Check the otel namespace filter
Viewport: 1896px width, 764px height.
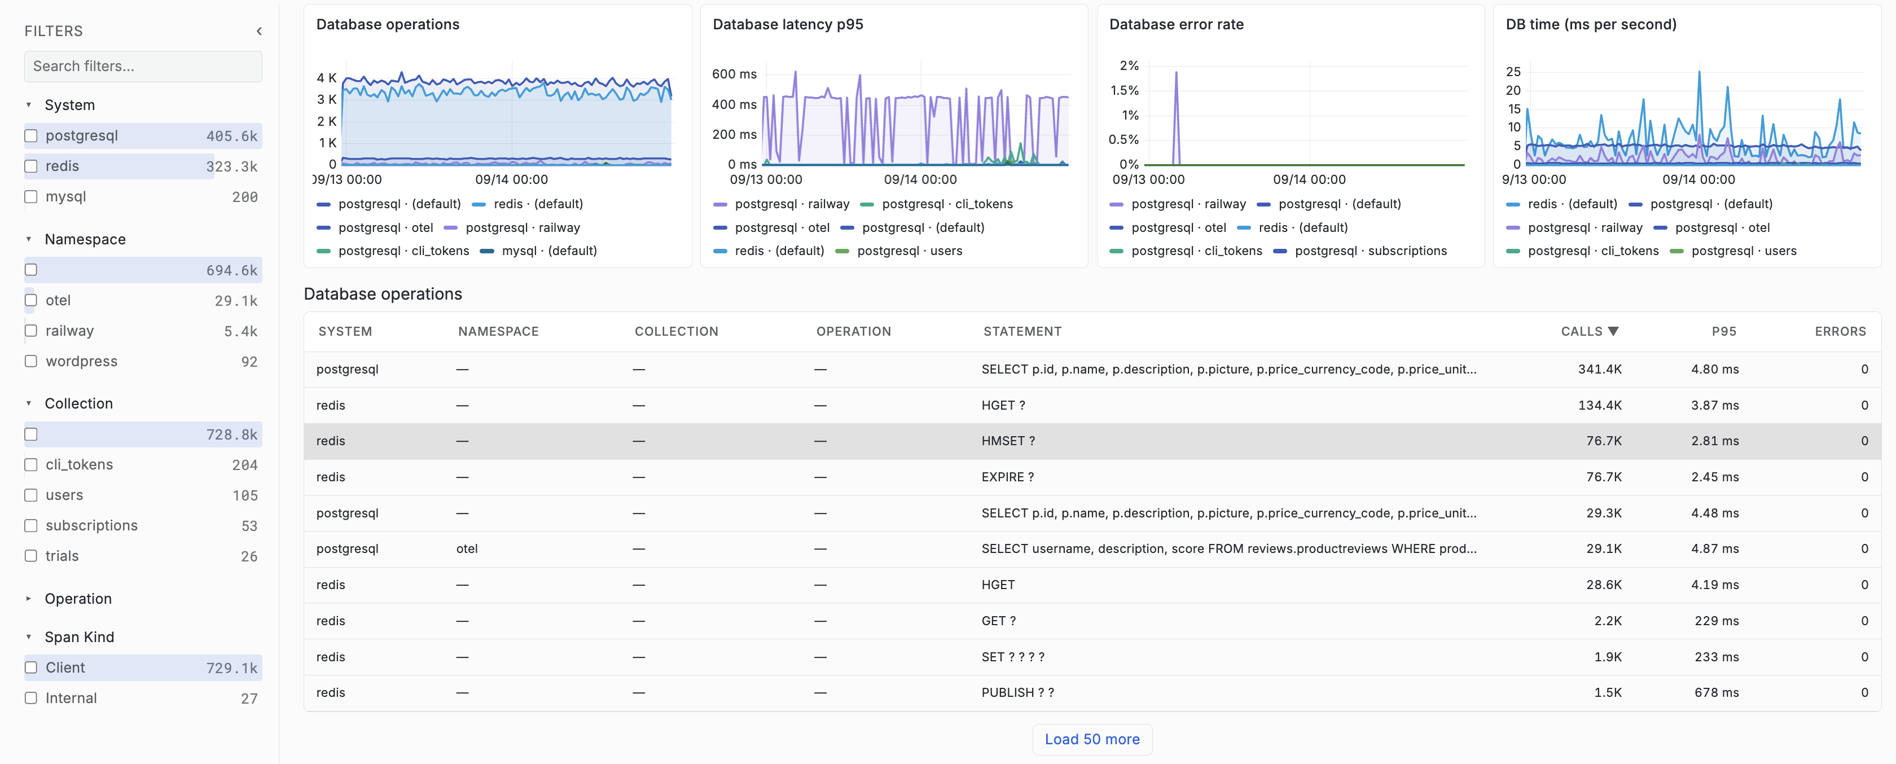pos(31,300)
